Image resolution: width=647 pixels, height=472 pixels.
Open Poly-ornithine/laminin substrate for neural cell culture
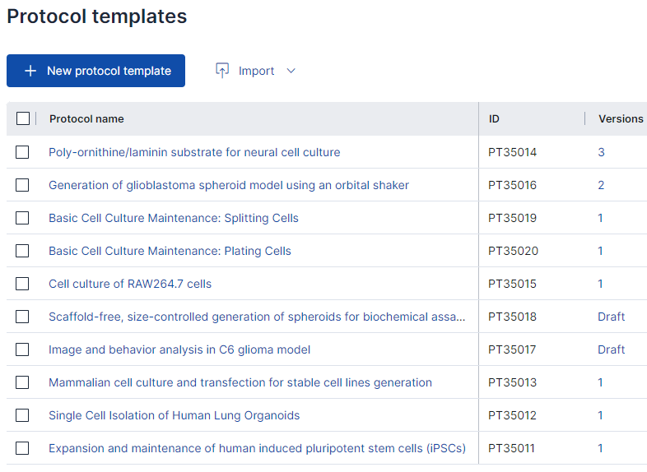[x=194, y=152]
